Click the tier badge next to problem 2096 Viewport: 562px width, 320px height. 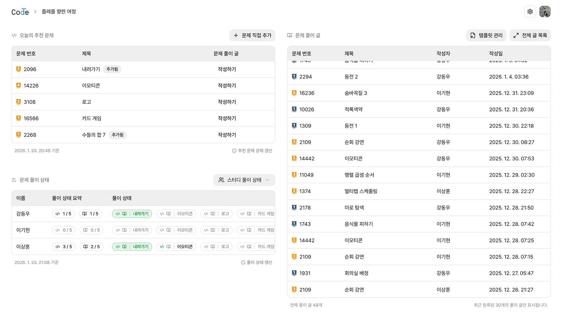click(18, 69)
